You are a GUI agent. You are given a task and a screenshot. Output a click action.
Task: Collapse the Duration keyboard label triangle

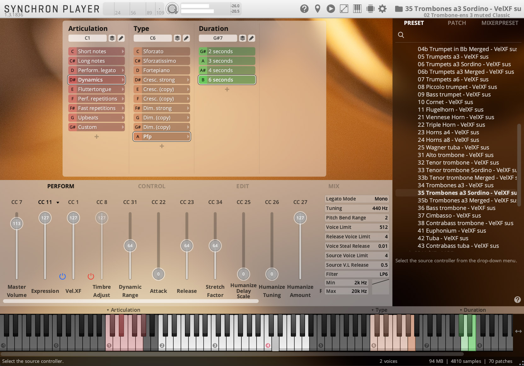click(x=461, y=310)
